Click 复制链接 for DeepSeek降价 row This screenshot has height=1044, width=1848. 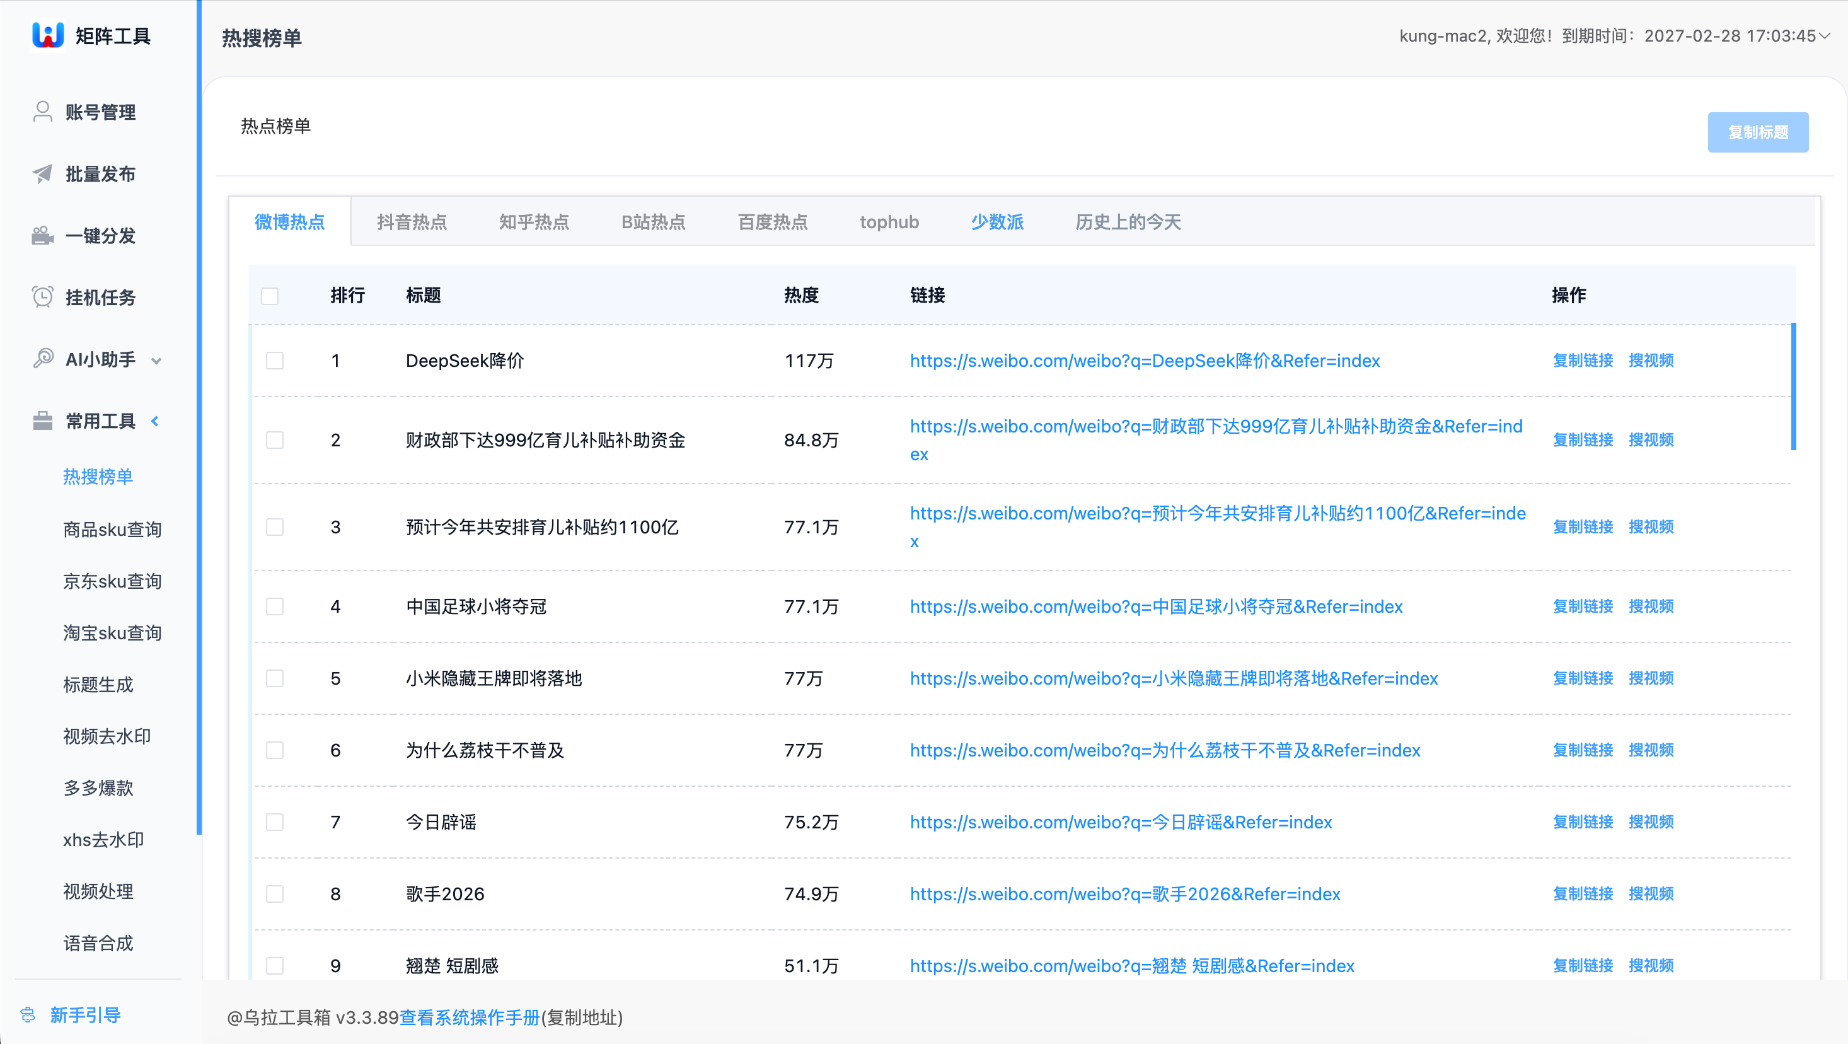[x=1583, y=360]
